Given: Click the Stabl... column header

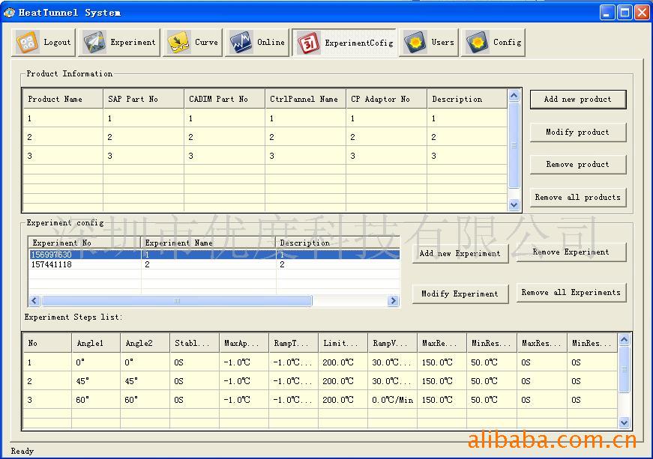Looking at the screenshot, I should (194, 343).
